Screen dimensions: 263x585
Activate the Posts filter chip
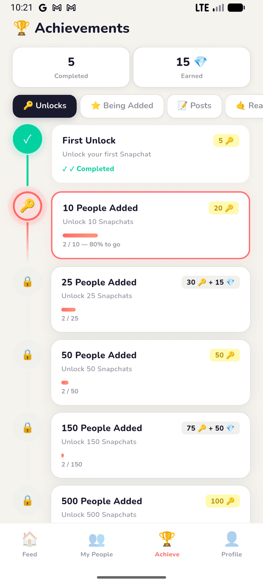click(194, 106)
